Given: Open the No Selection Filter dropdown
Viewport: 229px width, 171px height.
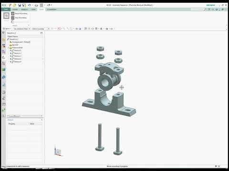Looking at the screenshot, I should pos(22,29).
